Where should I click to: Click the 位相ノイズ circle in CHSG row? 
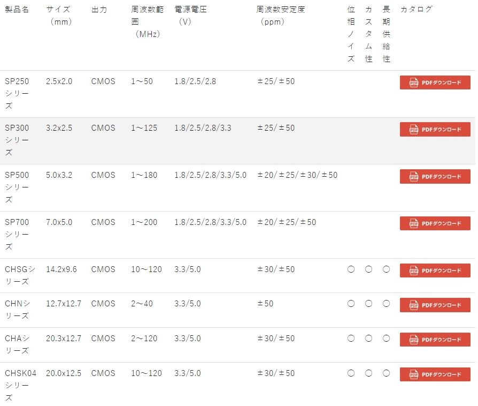click(x=351, y=269)
